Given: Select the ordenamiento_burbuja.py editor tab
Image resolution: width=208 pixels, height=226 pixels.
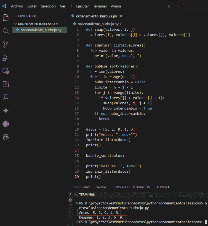Looking at the screenshot, I should [96, 16].
